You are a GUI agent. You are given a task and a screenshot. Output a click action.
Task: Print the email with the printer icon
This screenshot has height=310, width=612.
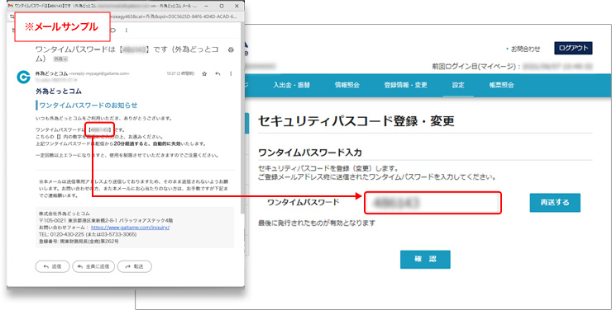(231, 49)
